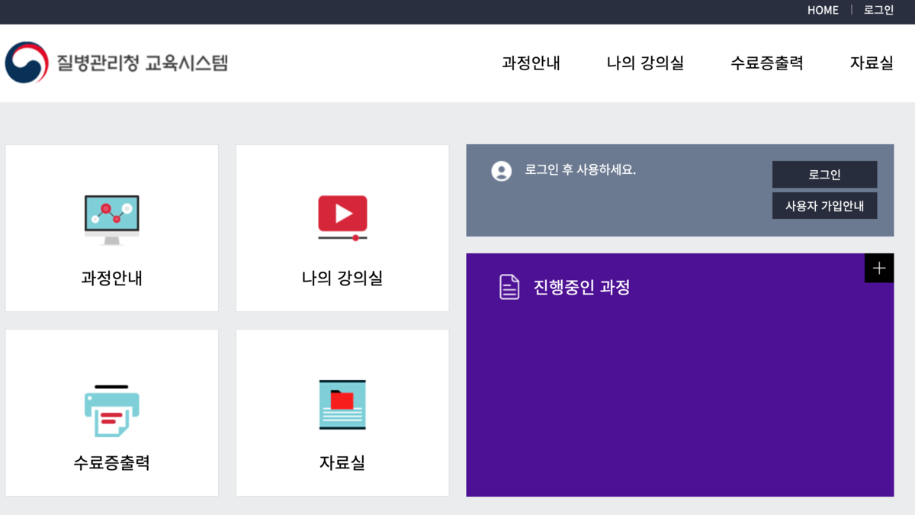Click the 진행중인 과정 document icon
The height and width of the screenshot is (515, 915).
pyautogui.click(x=509, y=287)
